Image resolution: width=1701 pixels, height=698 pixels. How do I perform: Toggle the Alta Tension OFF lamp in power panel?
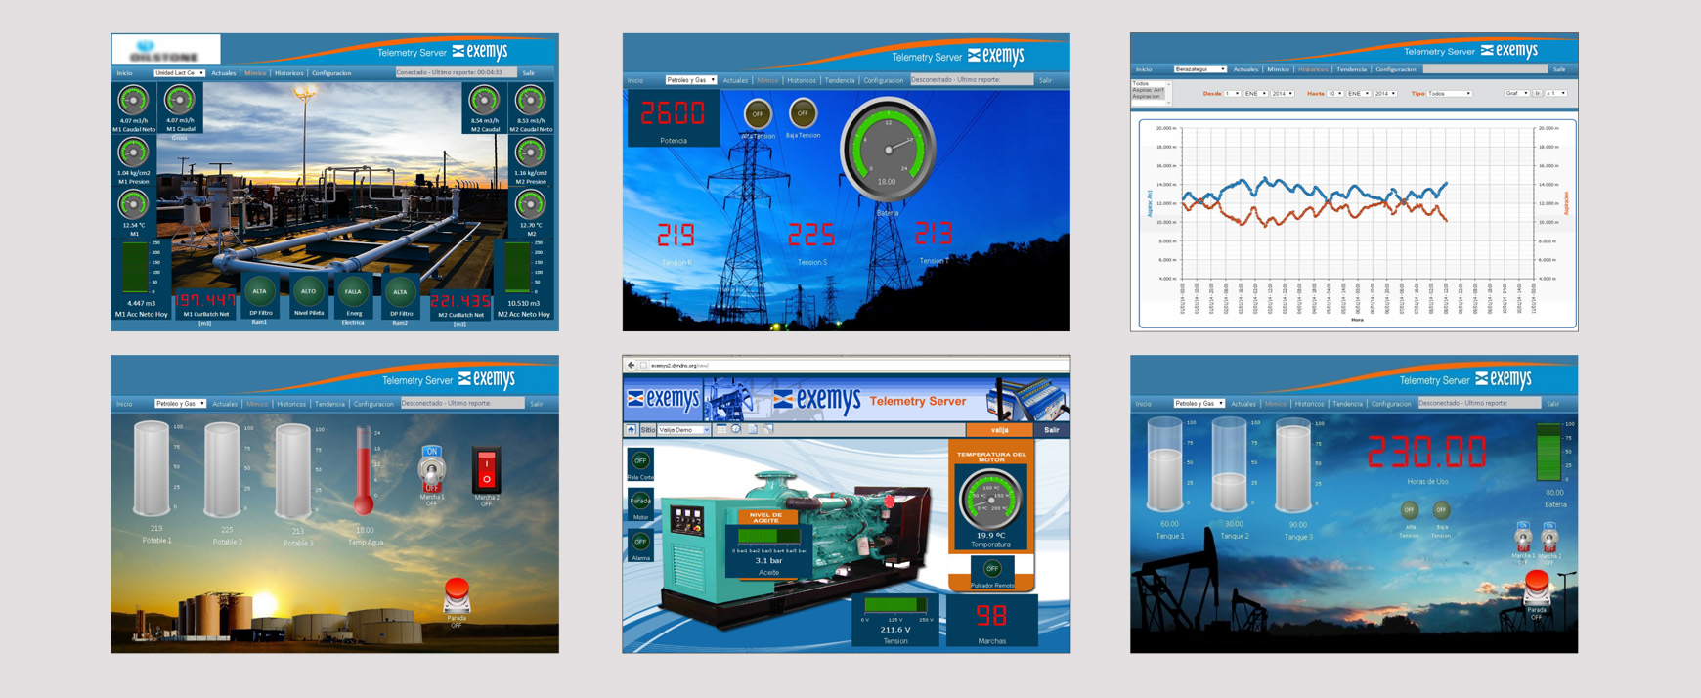pyautogui.click(x=757, y=114)
